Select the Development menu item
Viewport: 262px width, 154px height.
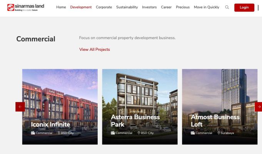click(x=81, y=7)
